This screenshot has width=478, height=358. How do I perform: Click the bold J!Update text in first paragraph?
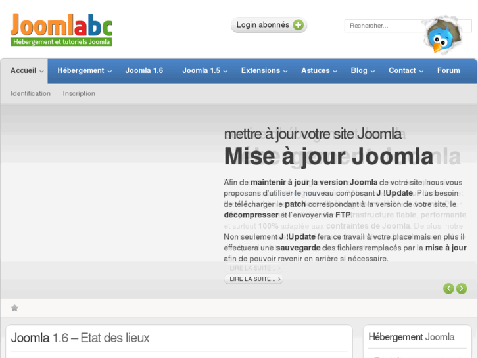[x=394, y=193]
